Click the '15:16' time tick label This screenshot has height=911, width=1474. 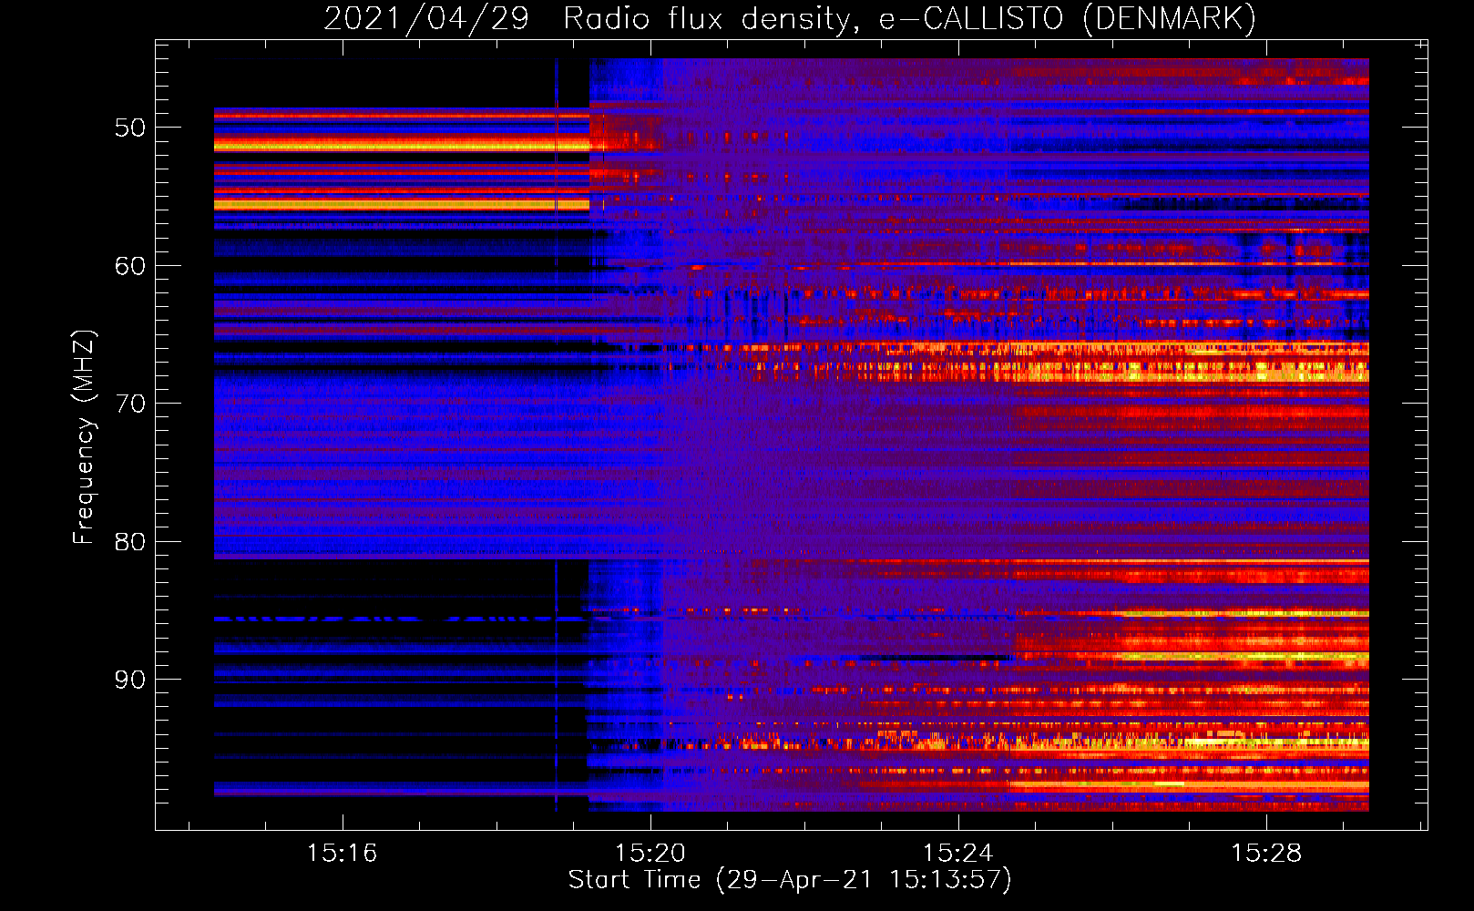coord(342,854)
